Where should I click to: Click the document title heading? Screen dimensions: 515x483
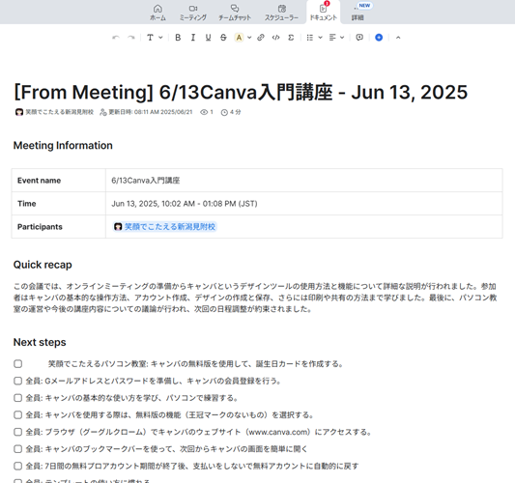(241, 92)
